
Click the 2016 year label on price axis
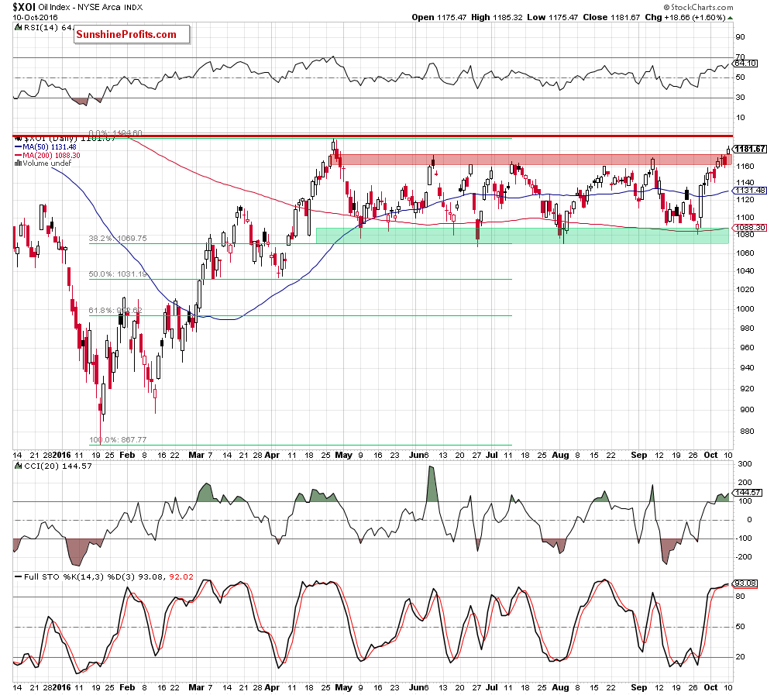pos(62,455)
